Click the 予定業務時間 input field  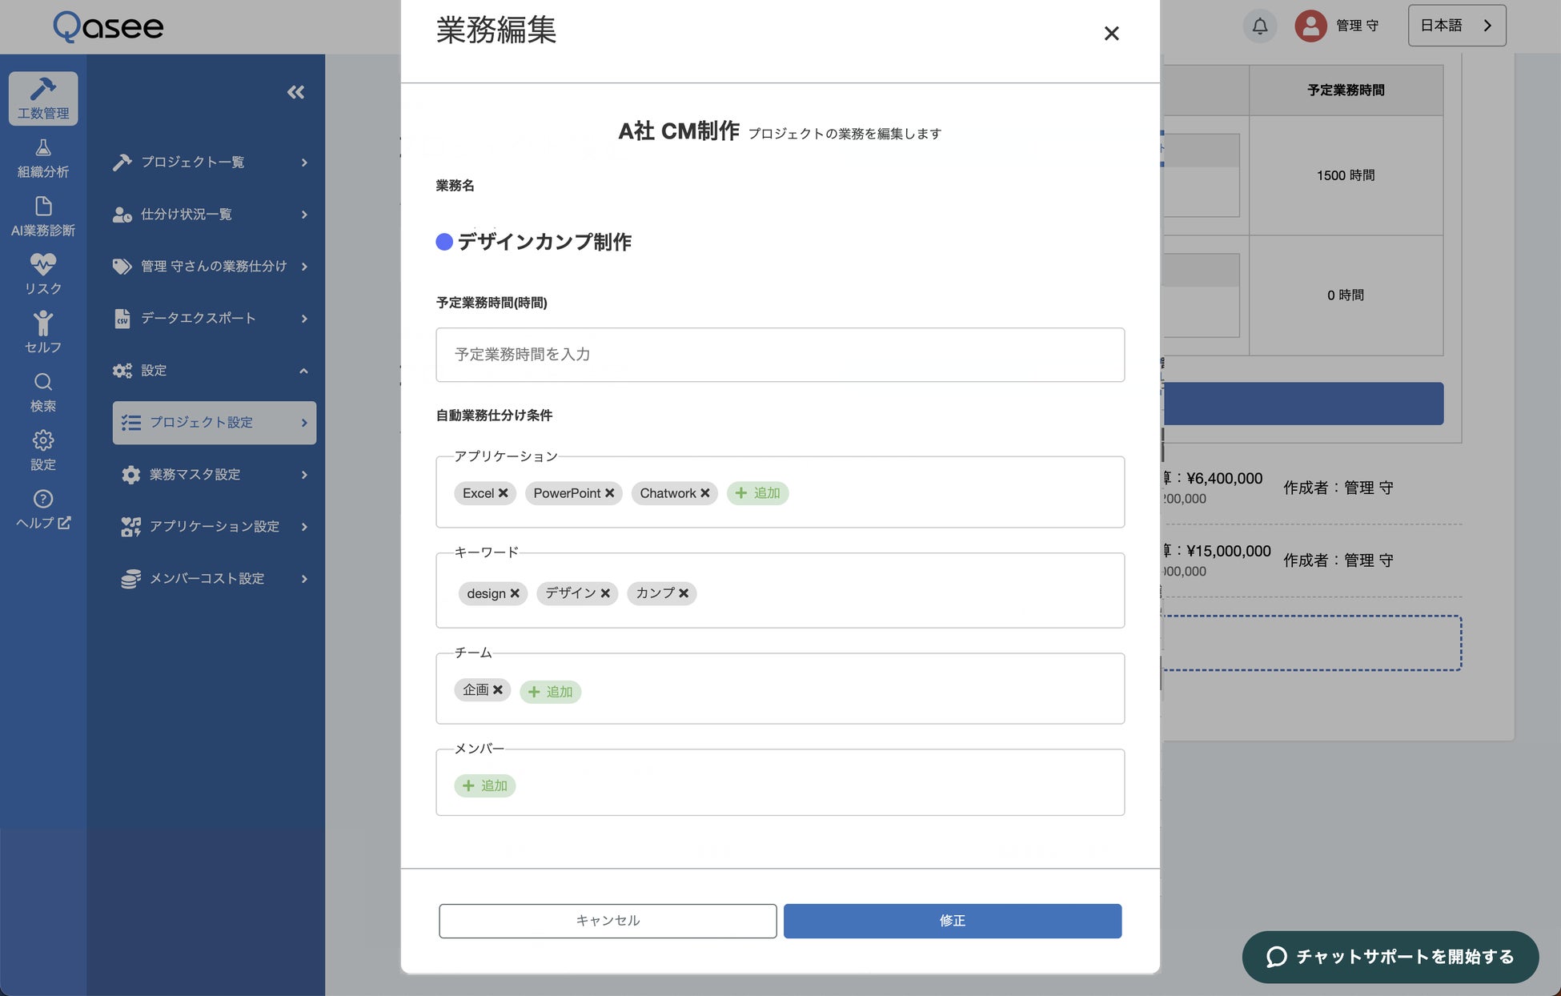[780, 355]
